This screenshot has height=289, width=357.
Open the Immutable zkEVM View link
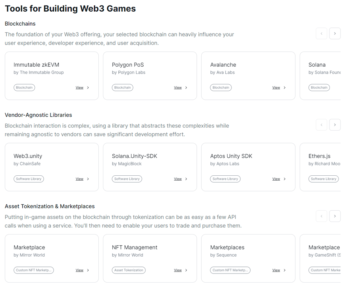pyautogui.click(x=79, y=87)
